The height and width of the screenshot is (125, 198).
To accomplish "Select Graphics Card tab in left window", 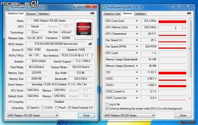I will click(x=15, y=13).
